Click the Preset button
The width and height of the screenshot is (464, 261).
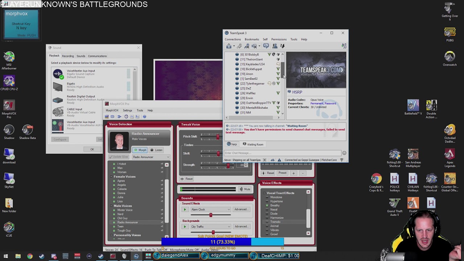click(x=282, y=173)
